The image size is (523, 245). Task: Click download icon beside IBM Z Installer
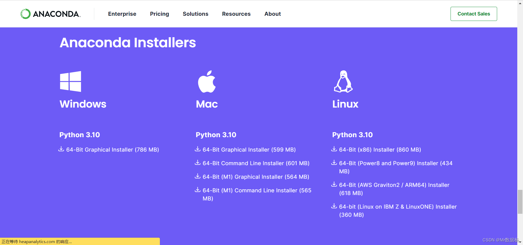pyautogui.click(x=334, y=206)
